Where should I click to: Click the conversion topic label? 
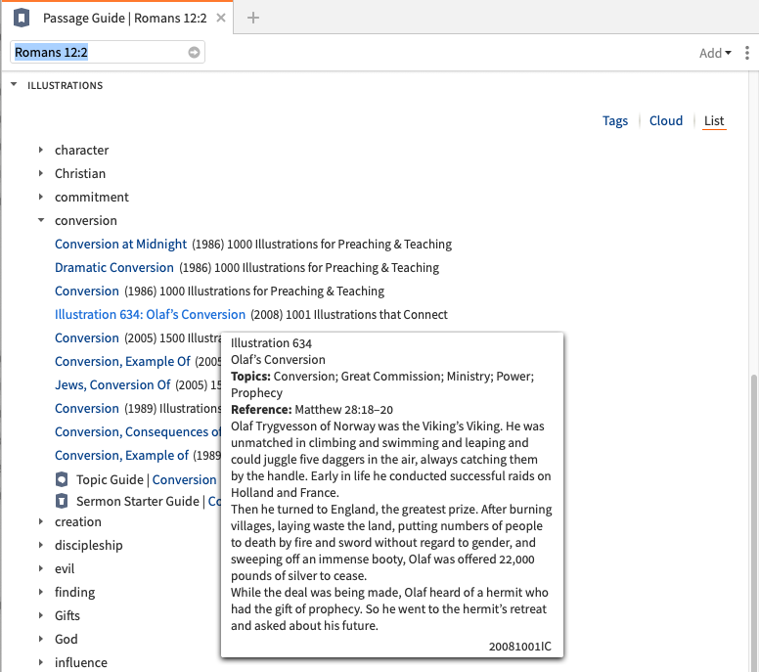coord(86,220)
